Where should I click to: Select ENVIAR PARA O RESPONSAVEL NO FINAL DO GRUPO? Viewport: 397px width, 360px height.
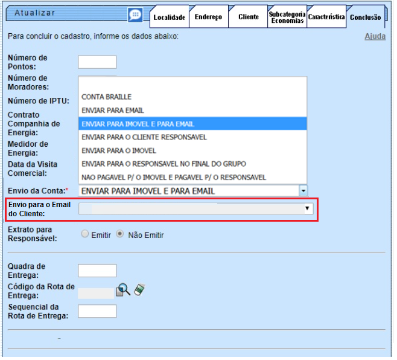pos(164,164)
